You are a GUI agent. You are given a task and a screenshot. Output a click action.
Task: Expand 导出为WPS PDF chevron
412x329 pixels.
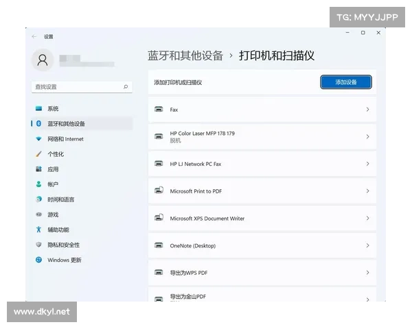(367, 273)
